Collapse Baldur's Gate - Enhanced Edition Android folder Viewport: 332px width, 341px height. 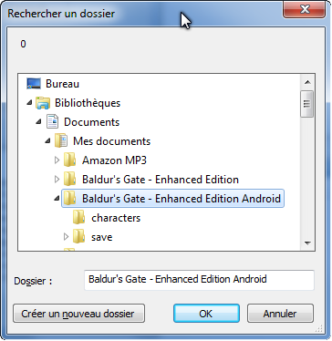[x=57, y=199]
